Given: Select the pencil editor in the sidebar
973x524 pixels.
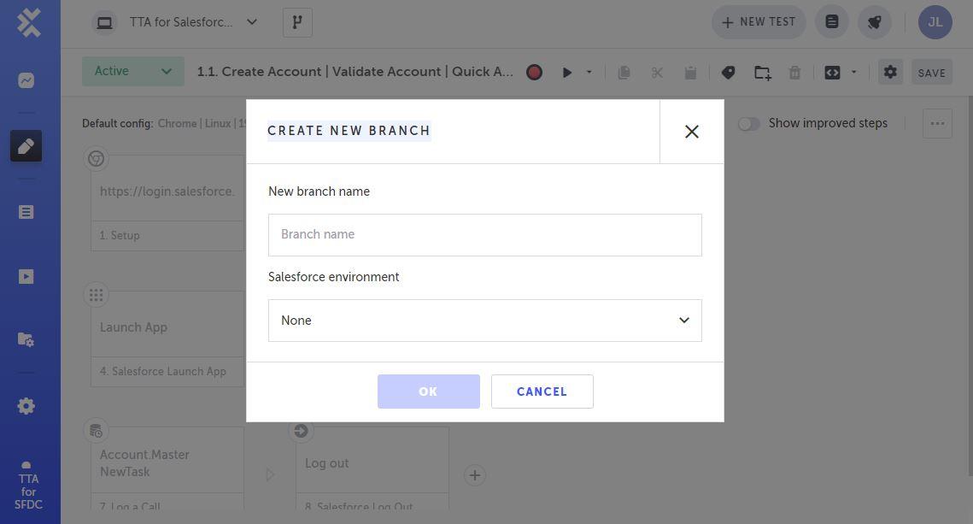Looking at the screenshot, I should click(x=26, y=145).
